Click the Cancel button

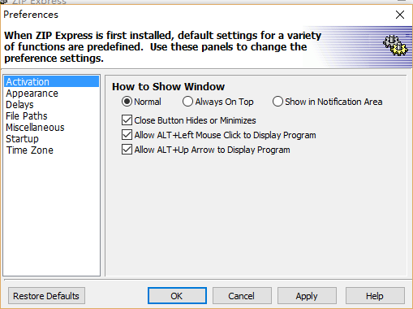[242, 296]
